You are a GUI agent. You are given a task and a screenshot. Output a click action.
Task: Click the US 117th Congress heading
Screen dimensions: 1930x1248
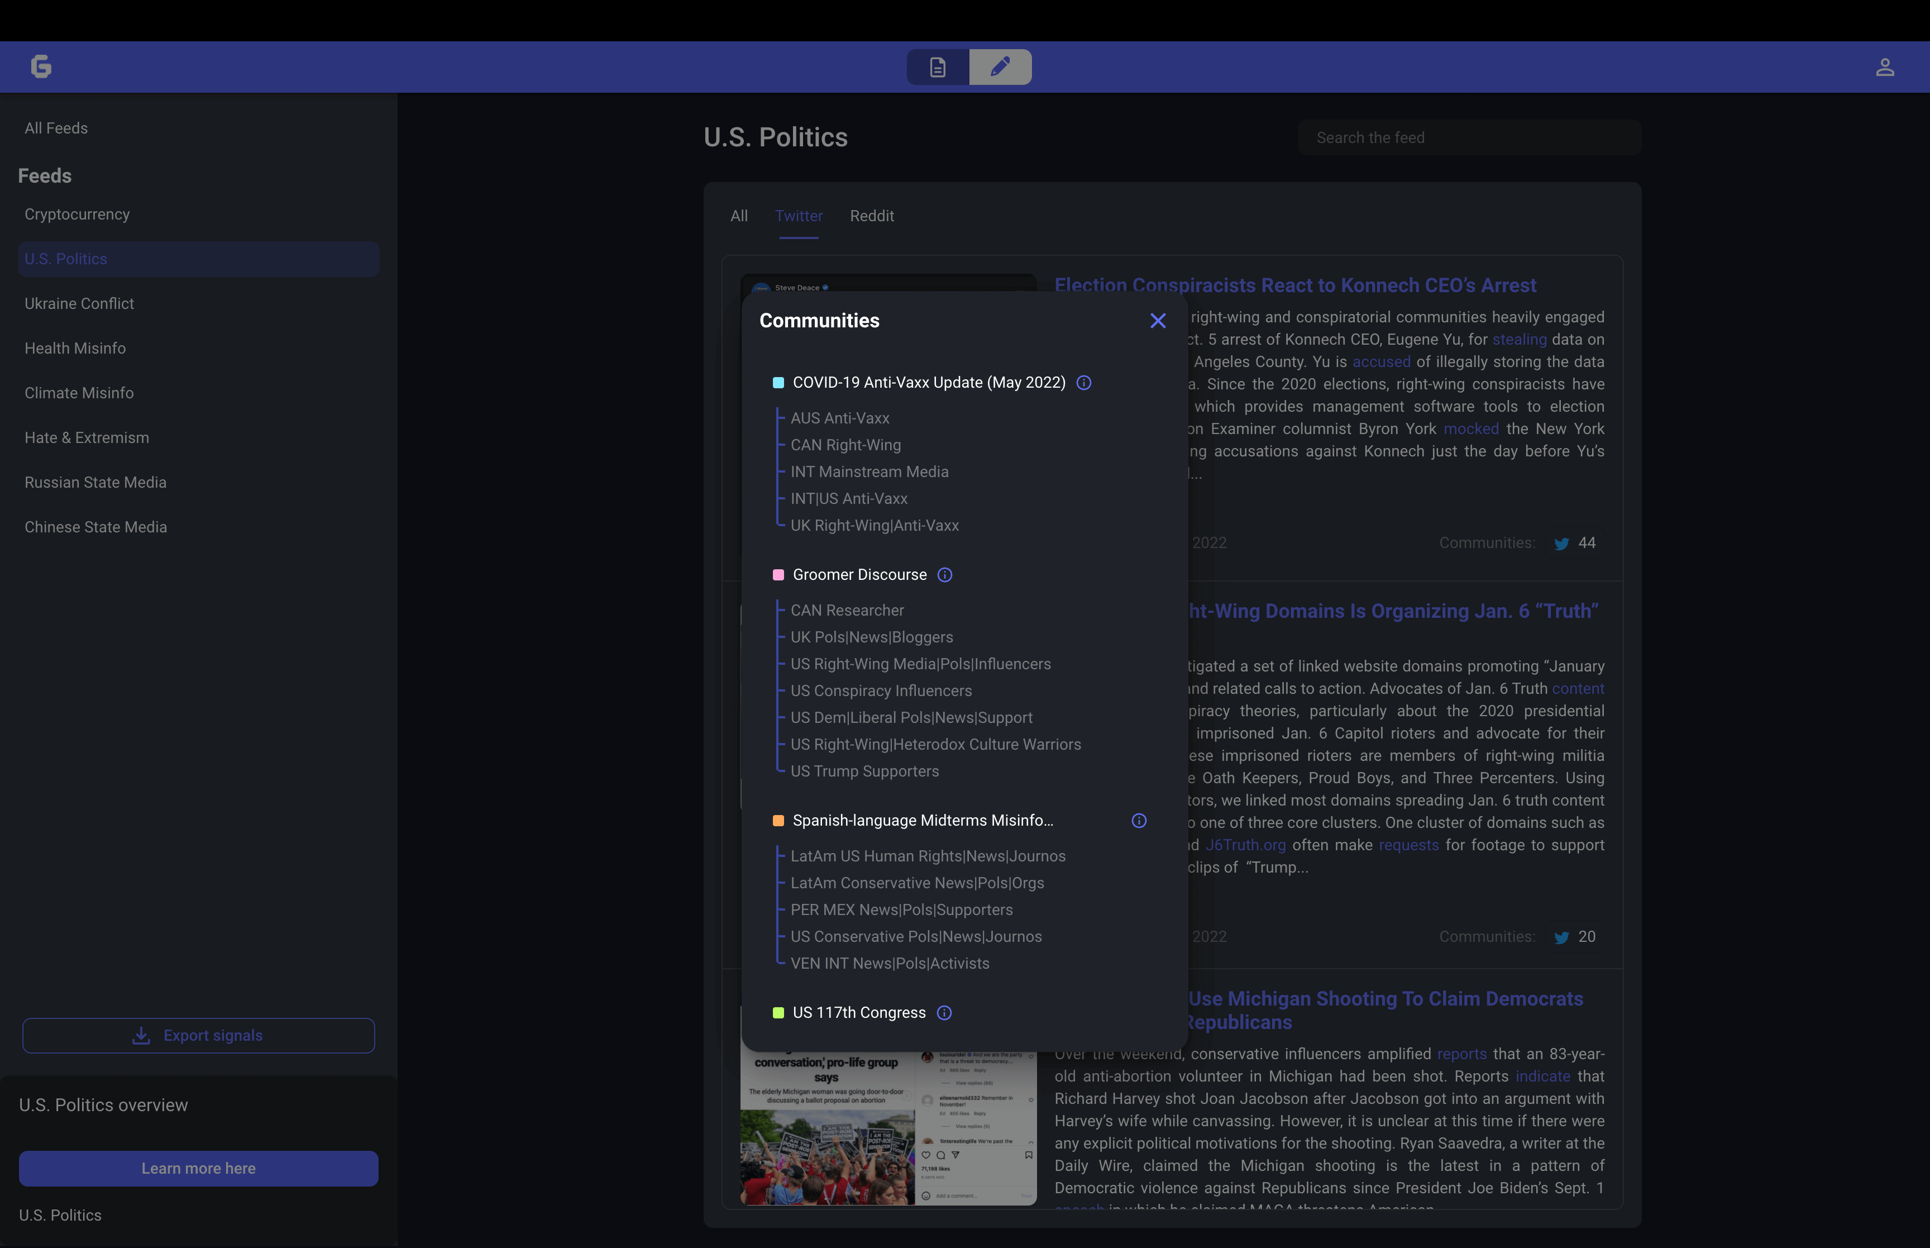858,1013
